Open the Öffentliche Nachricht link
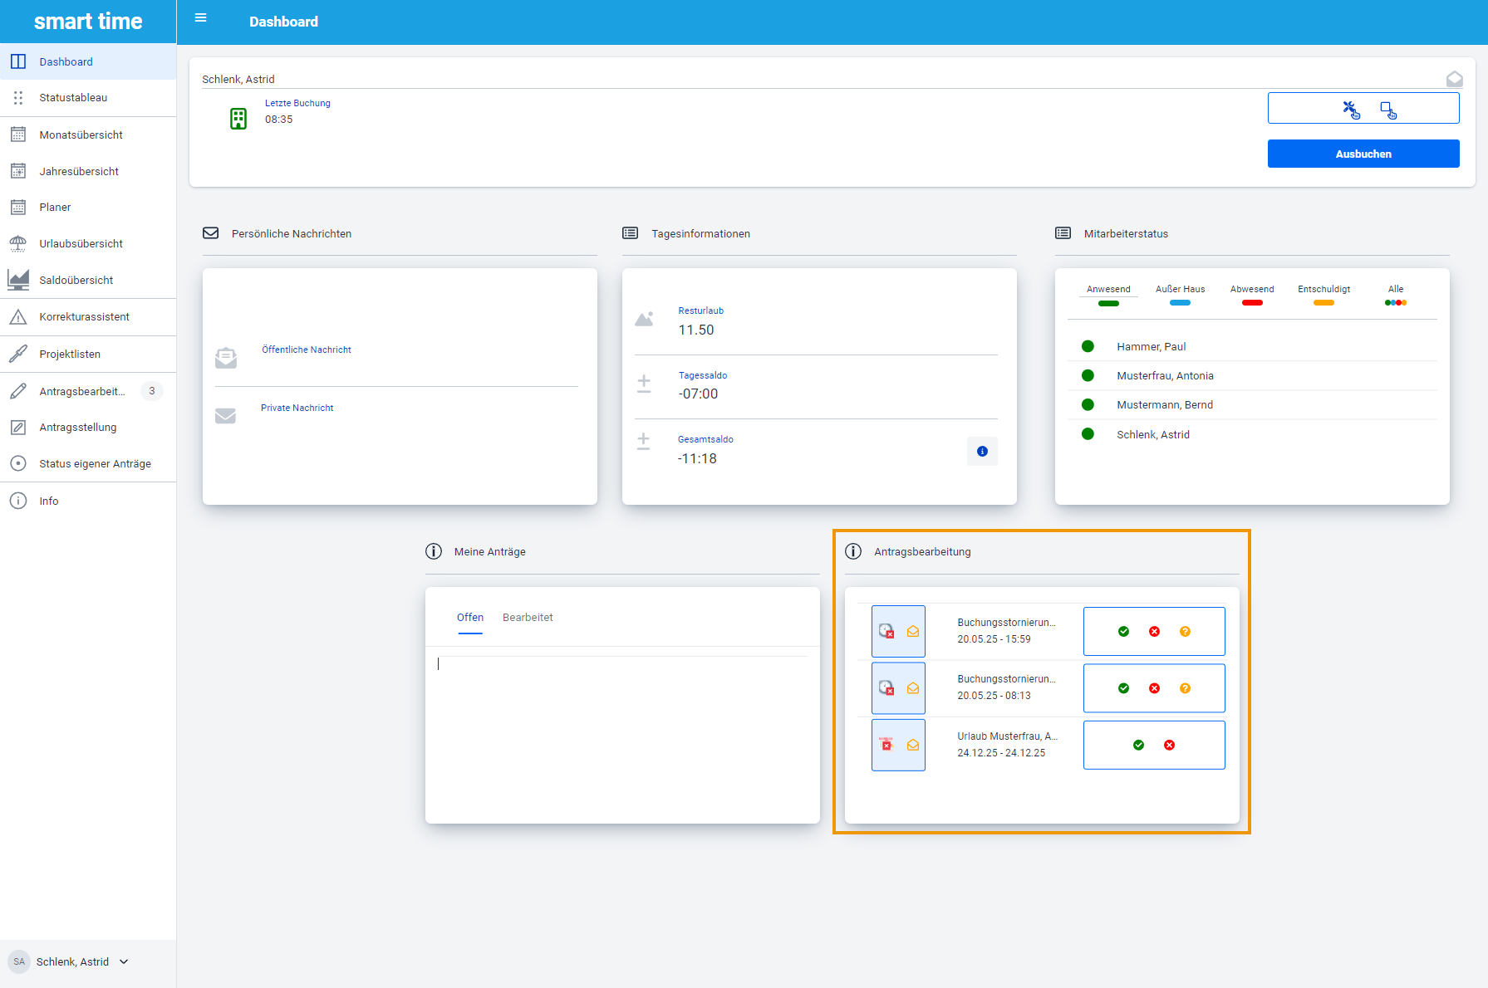Screen dimensions: 1488x988 point(307,350)
